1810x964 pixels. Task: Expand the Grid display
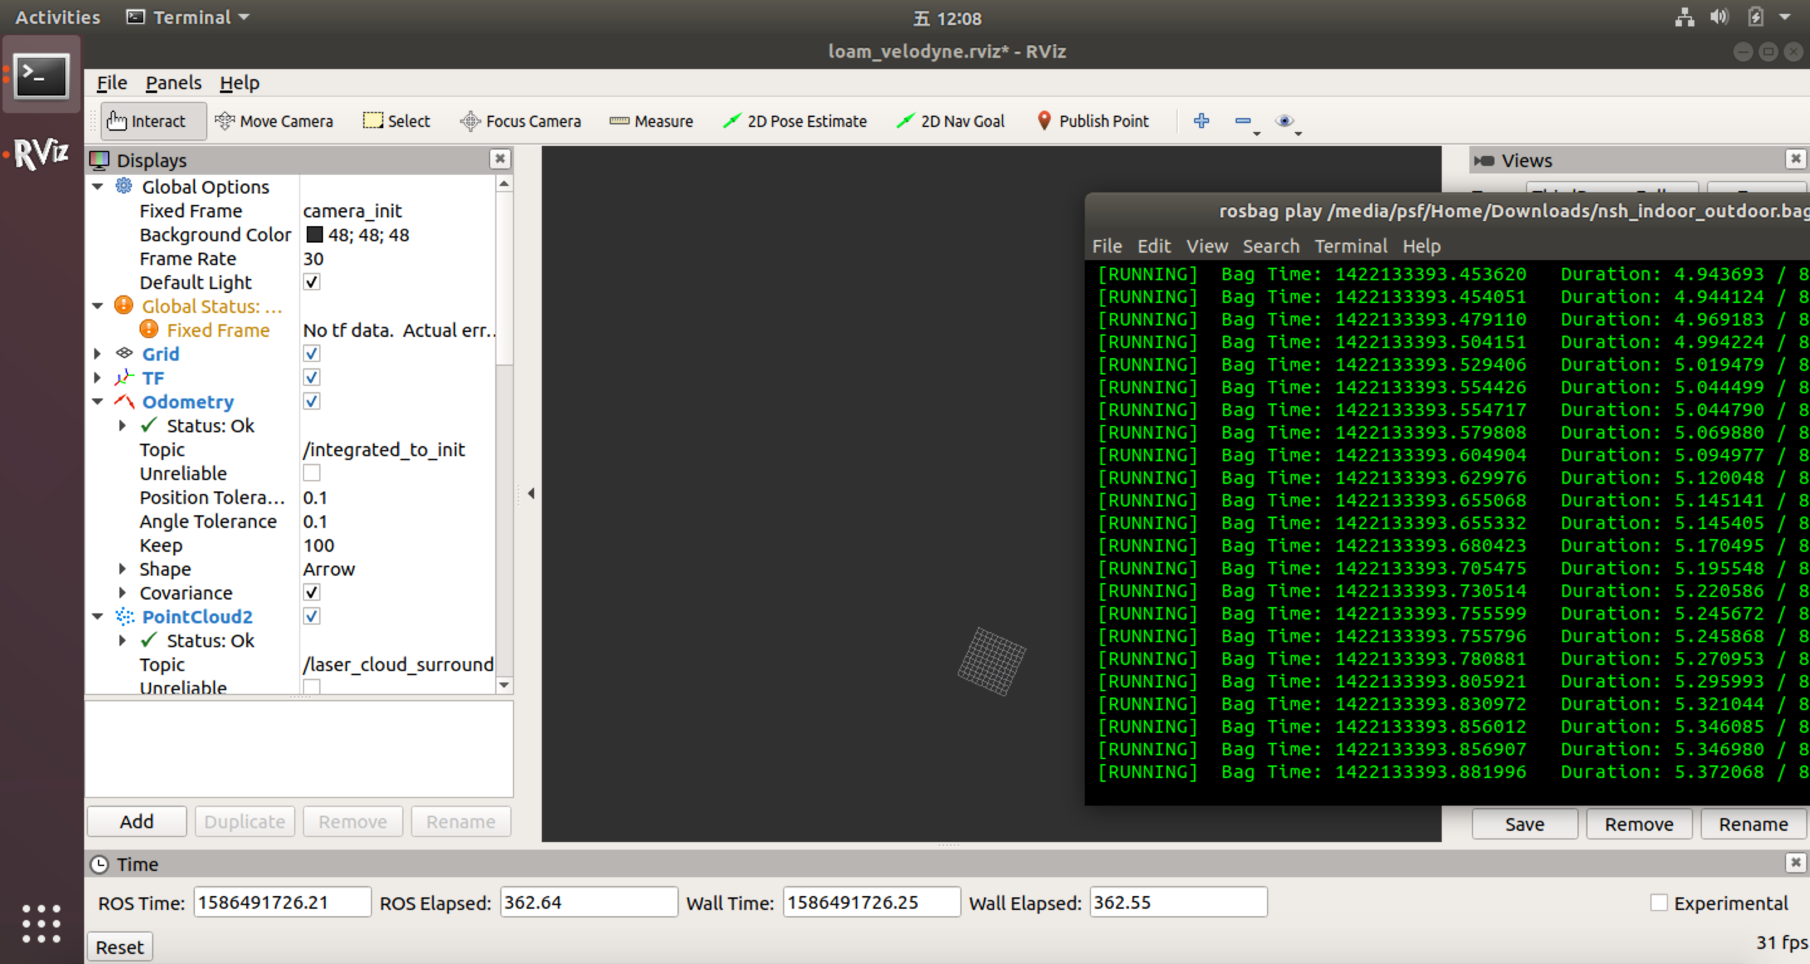click(x=97, y=354)
